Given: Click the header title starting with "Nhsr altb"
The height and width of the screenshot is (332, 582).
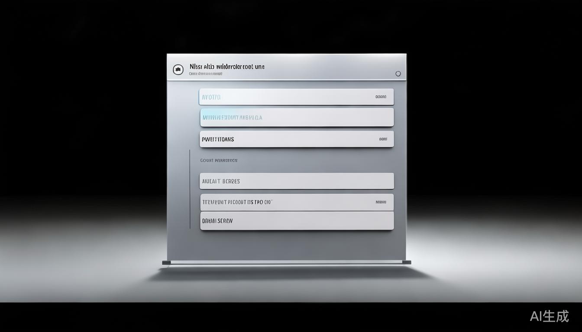Looking at the screenshot, I should coord(227,67).
